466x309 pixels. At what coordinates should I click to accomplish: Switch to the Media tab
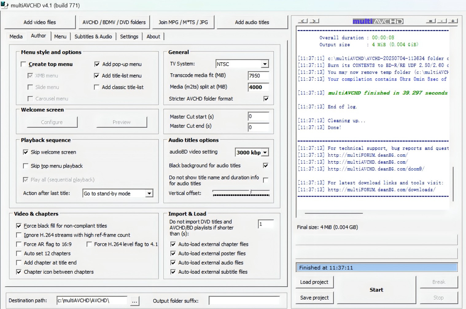tap(16, 36)
